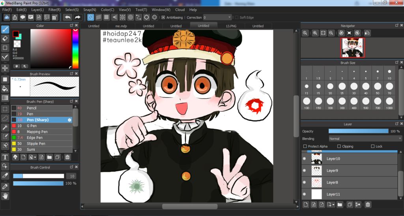Enable the curve snap icon
This screenshot has height=216, width=404.
[138, 17]
